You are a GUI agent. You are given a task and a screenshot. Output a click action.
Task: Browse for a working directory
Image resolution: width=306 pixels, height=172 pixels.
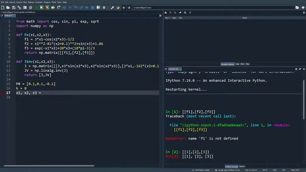pos(297,8)
